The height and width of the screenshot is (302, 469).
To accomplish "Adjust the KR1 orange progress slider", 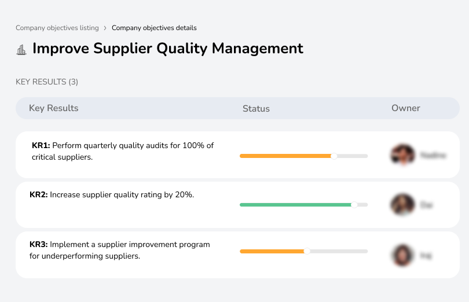I will point(334,156).
